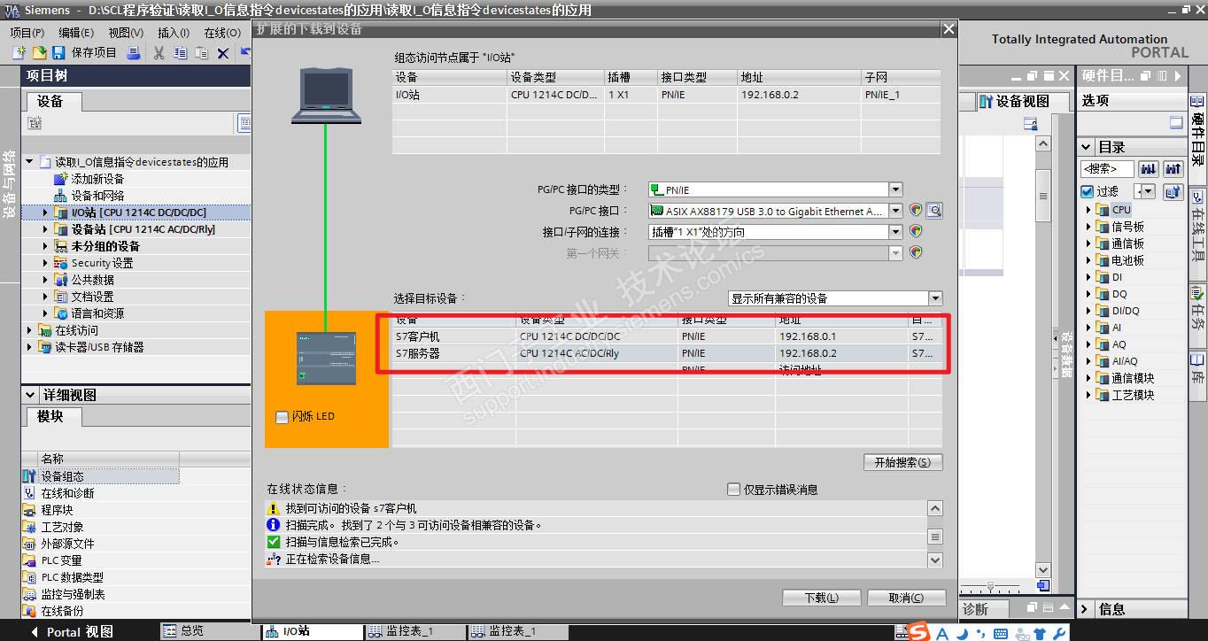Click the Sogou wrench settings icon
1208x641 pixels.
(1058, 633)
